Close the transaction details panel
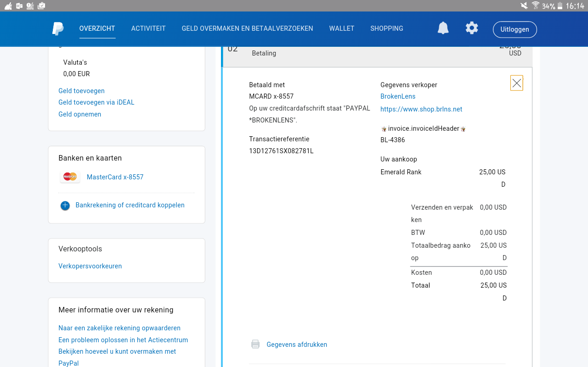Screen dimensions: 588x367 [x=517, y=83]
